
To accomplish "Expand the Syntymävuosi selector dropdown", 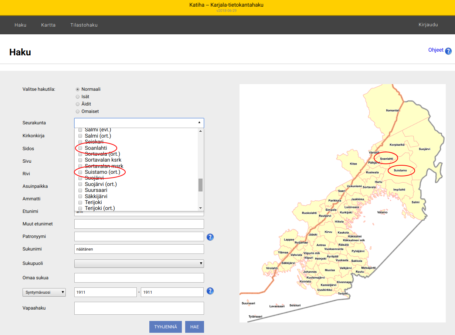I will click(x=44, y=292).
